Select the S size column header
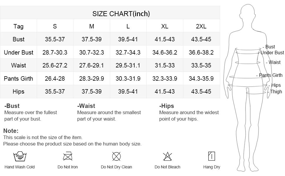285x176 pixels. [55, 26]
